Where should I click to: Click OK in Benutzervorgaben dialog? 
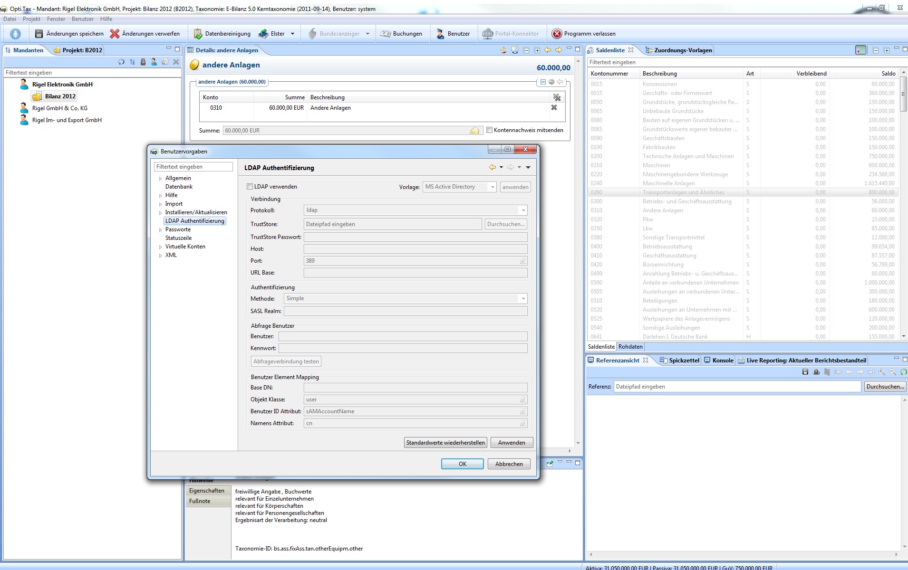pyautogui.click(x=463, y=464)
